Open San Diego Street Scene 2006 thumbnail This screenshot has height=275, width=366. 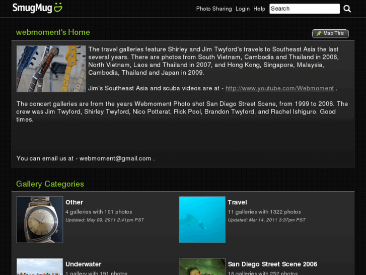point(202,267)
